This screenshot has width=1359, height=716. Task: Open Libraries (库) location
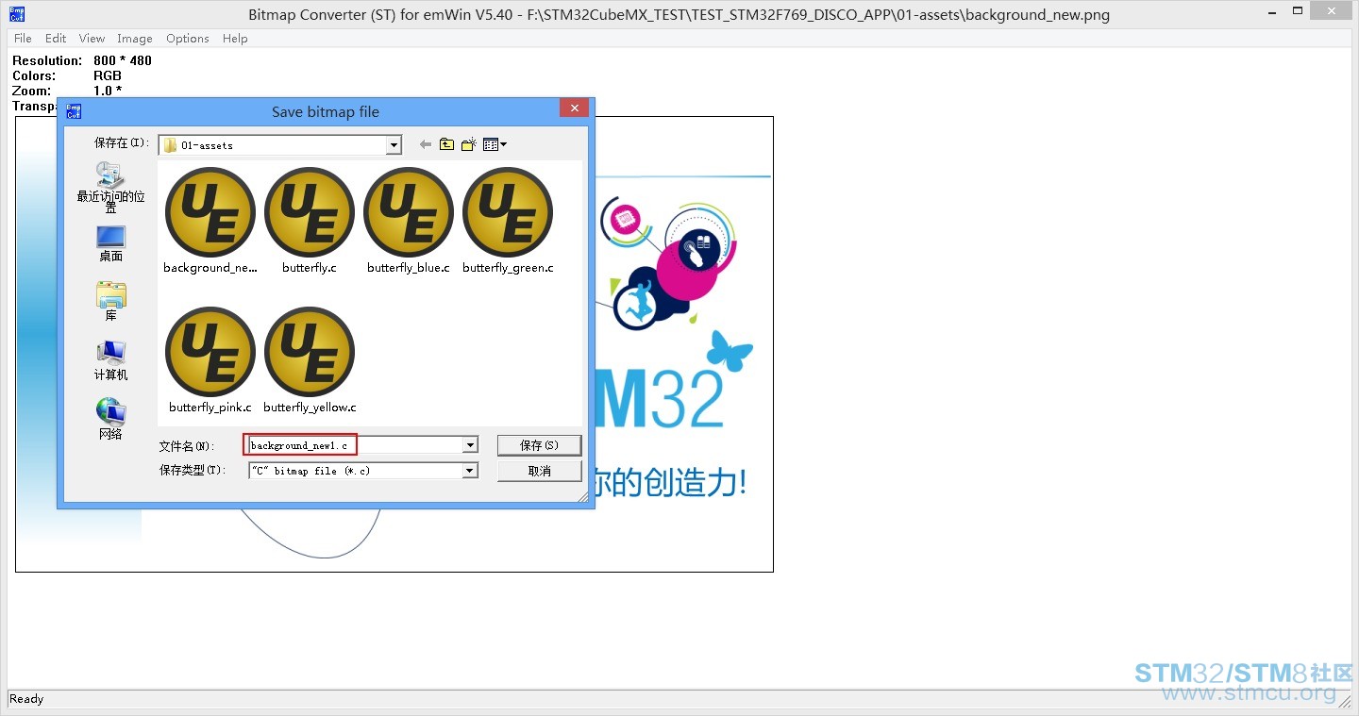click(110, 302)
